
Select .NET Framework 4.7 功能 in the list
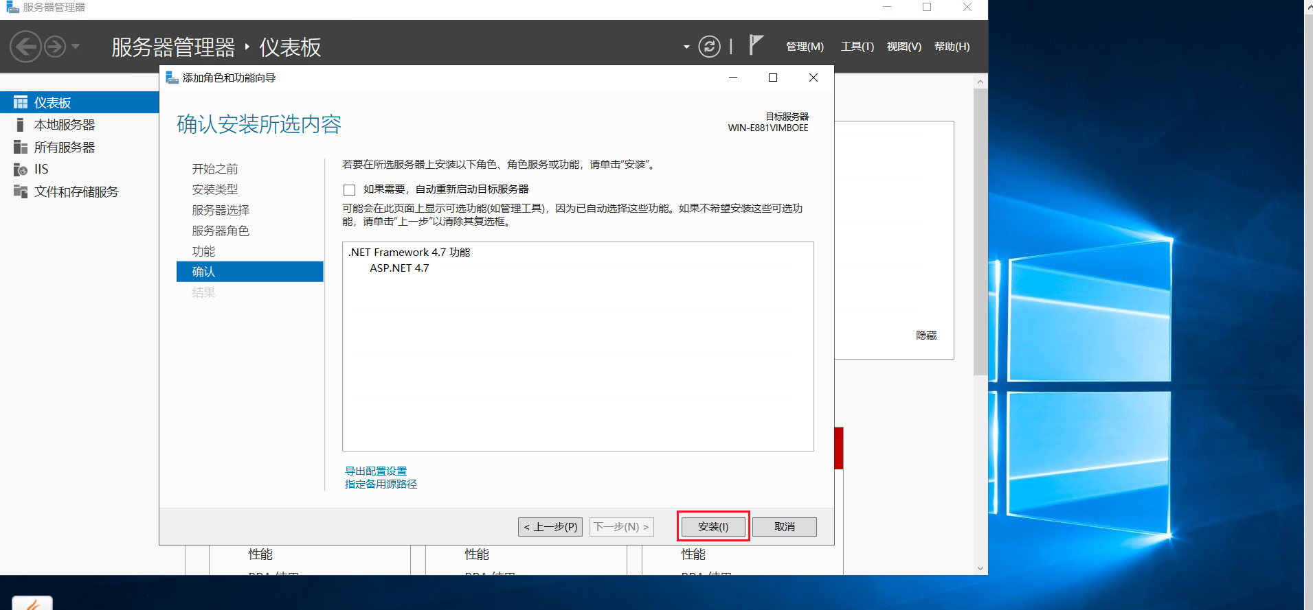(x=409, y=253)
